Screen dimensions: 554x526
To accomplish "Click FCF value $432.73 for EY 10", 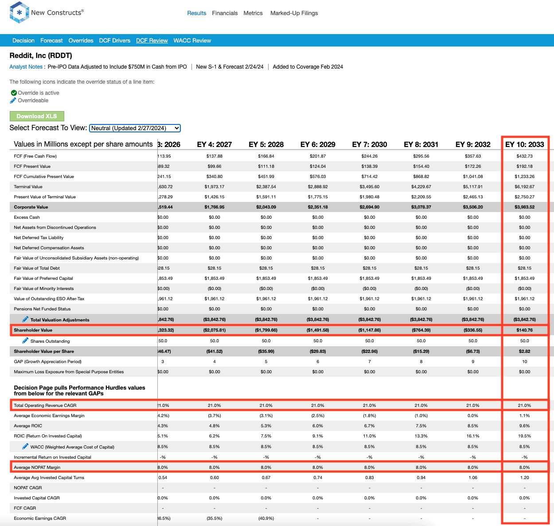I will pyautogui.click(x=525, y=156).
